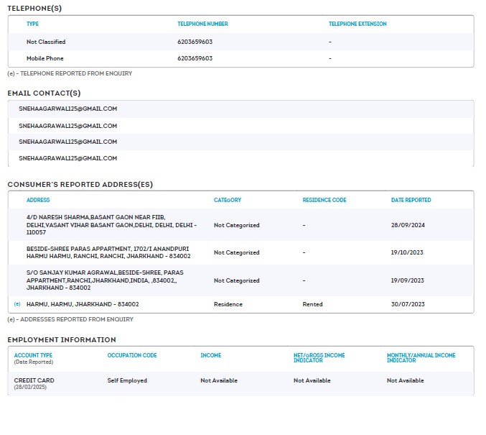Click the DATE REPORTED address column header
This screenshot has width=486, height=435.
coord(411,200)
